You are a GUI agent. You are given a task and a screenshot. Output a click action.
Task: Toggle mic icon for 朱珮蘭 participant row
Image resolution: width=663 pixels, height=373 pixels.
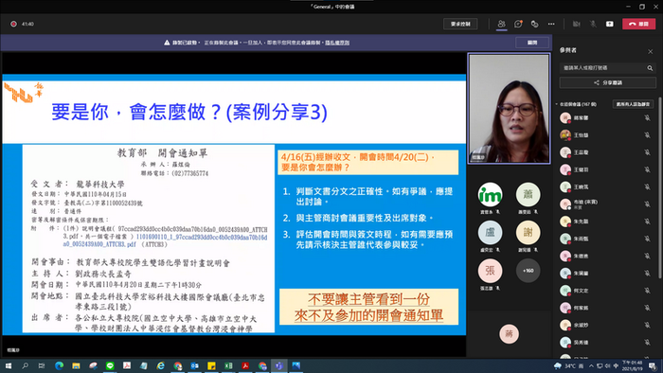(647, 274)
